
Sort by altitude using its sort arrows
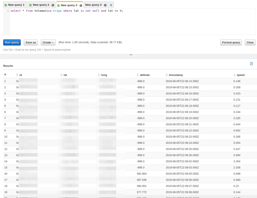point(138,75)
